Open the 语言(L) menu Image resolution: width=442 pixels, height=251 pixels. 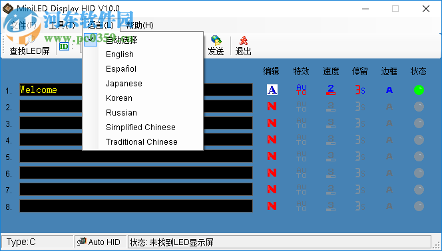101,25
